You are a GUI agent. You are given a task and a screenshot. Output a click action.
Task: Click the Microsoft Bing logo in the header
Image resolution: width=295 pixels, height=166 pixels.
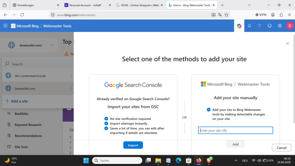(25, 26)
